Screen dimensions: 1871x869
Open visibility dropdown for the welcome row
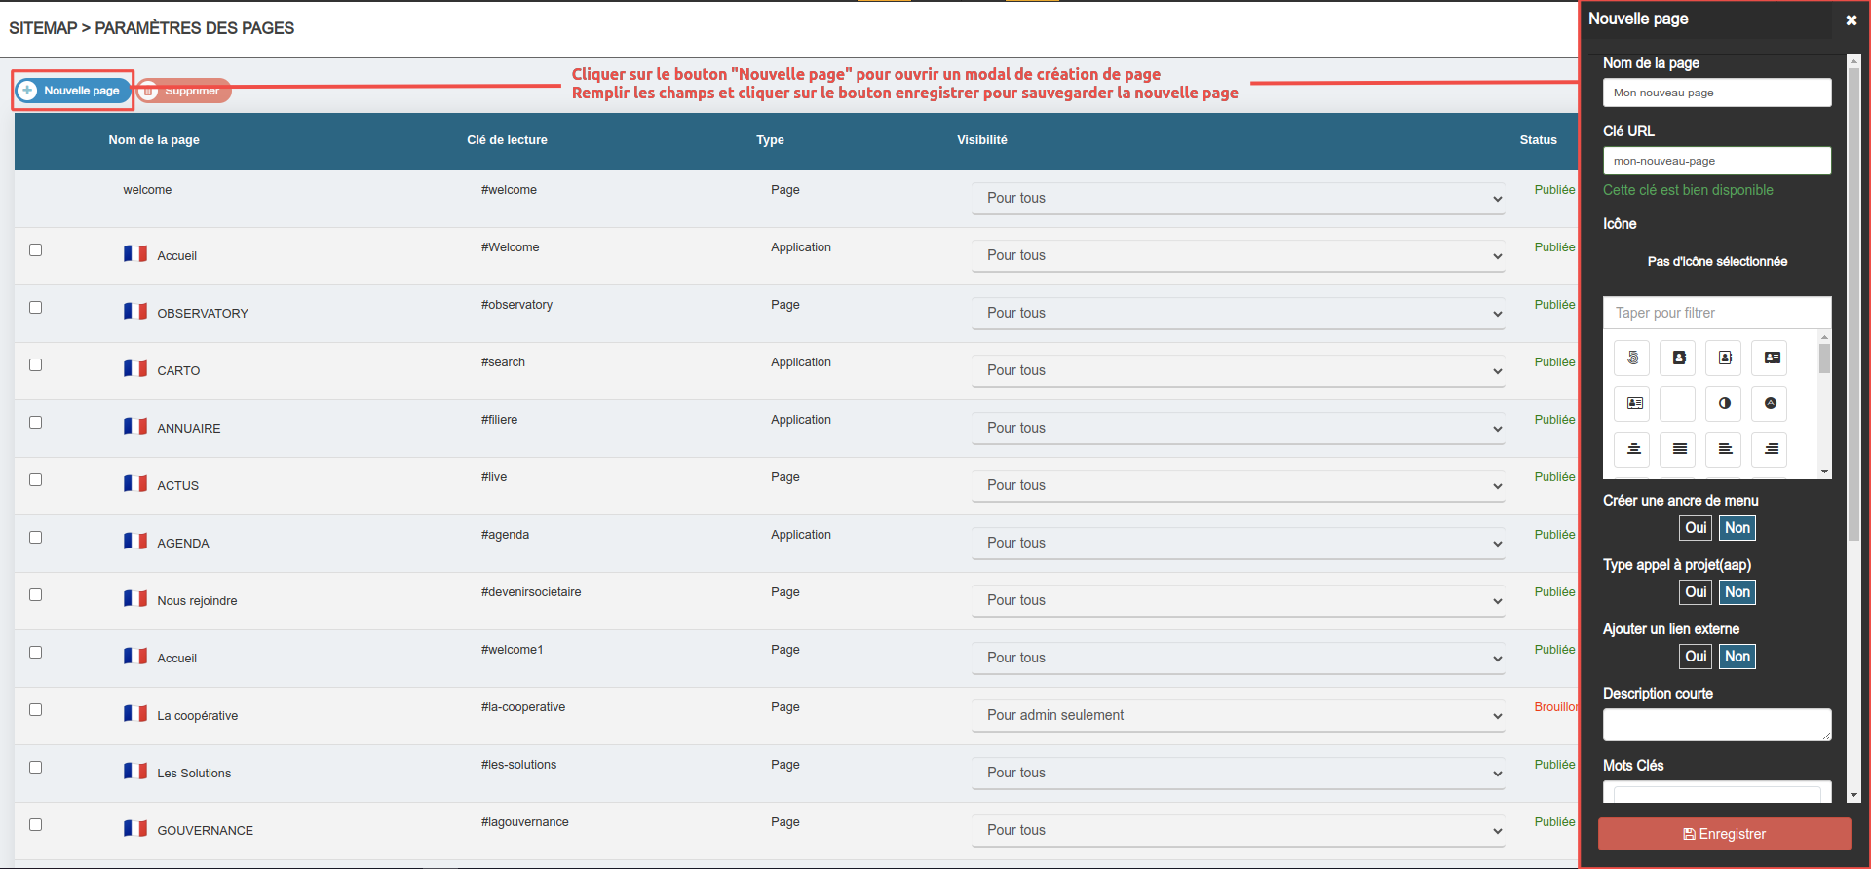pyautogui.click(x=1238, y=199)
